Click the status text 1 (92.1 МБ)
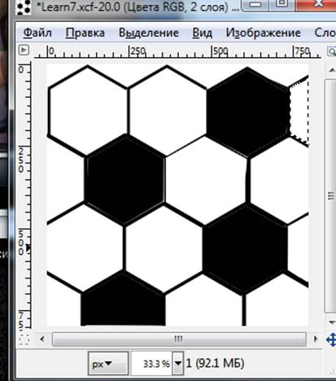 pyautogui.click(x=215, y=363)
